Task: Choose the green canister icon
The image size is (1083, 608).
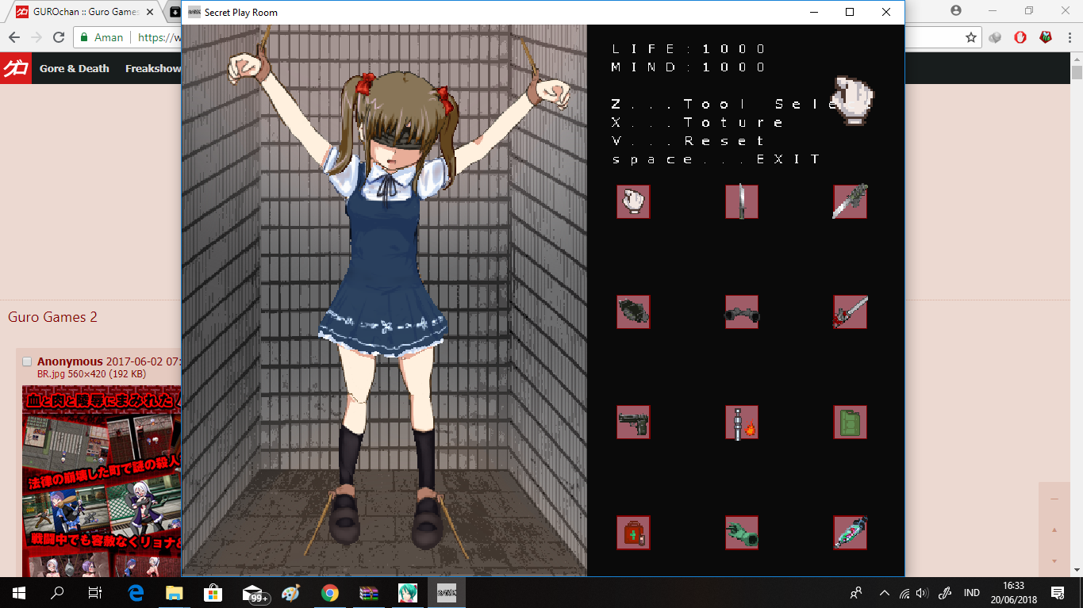Action: coord(850,422)
